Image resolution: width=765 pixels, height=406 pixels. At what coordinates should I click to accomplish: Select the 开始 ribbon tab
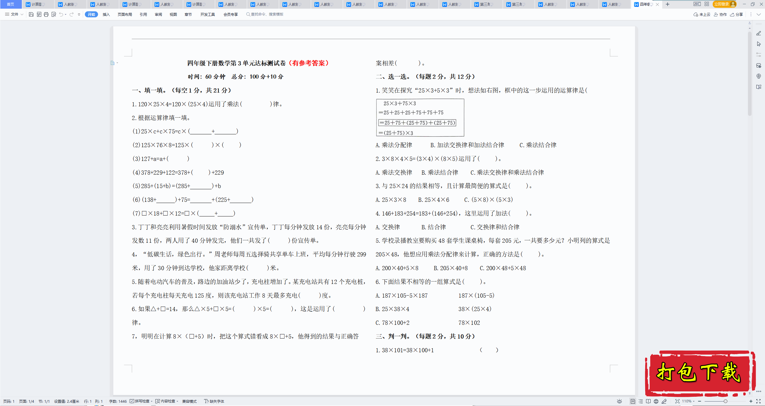pos(91,14)
